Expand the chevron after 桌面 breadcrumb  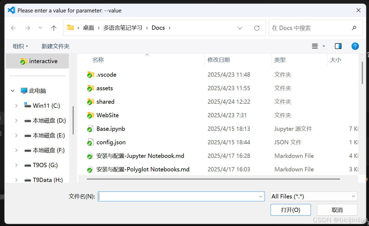99,28
